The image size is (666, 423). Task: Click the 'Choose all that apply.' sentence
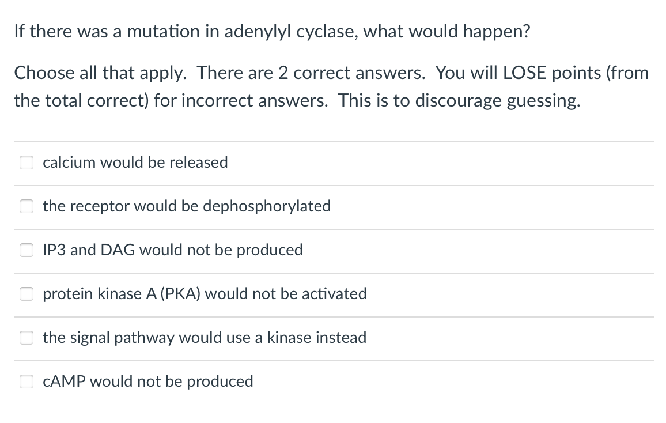pos(101,73)
